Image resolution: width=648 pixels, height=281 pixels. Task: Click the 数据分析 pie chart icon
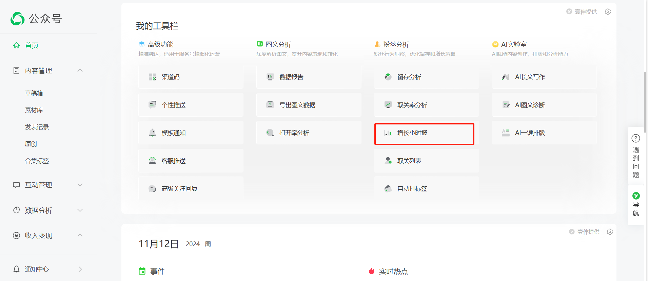tap(16, 210)
